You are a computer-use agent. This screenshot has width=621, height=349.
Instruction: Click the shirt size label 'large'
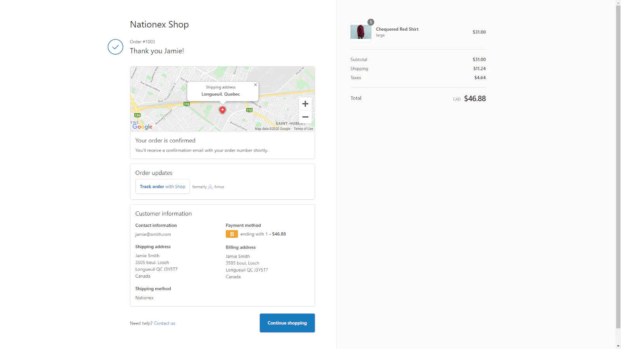click(380, 35)
